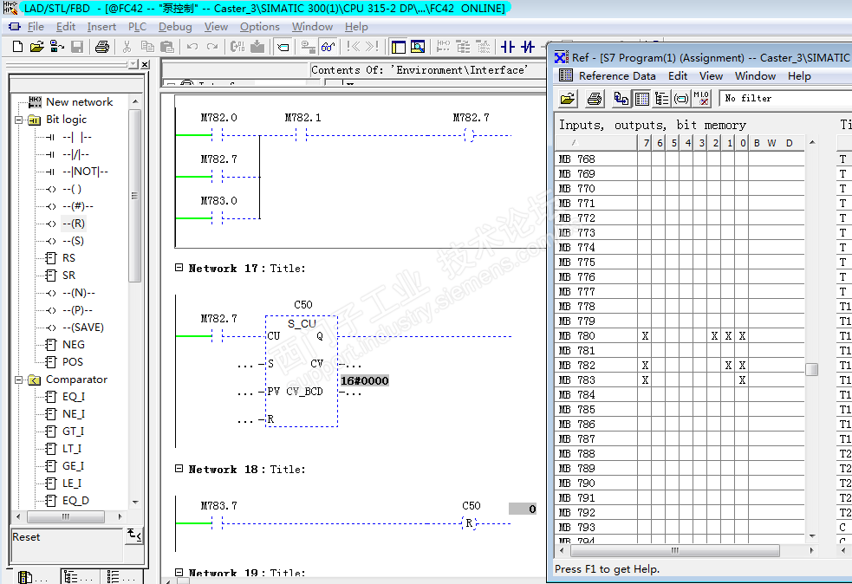
Task: Click the M782.7 coil in Network 16
Action: coord(470,135)
